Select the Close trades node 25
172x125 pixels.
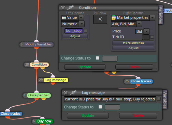138,81
